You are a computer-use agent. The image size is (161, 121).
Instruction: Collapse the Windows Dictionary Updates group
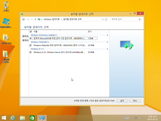(107, 35)
